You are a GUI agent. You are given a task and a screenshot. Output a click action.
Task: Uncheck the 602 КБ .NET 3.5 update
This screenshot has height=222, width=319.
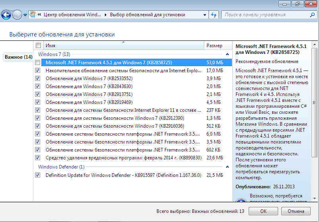(37, 150)
